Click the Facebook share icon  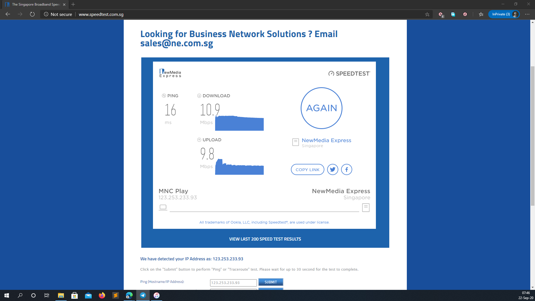pos(346,169)
